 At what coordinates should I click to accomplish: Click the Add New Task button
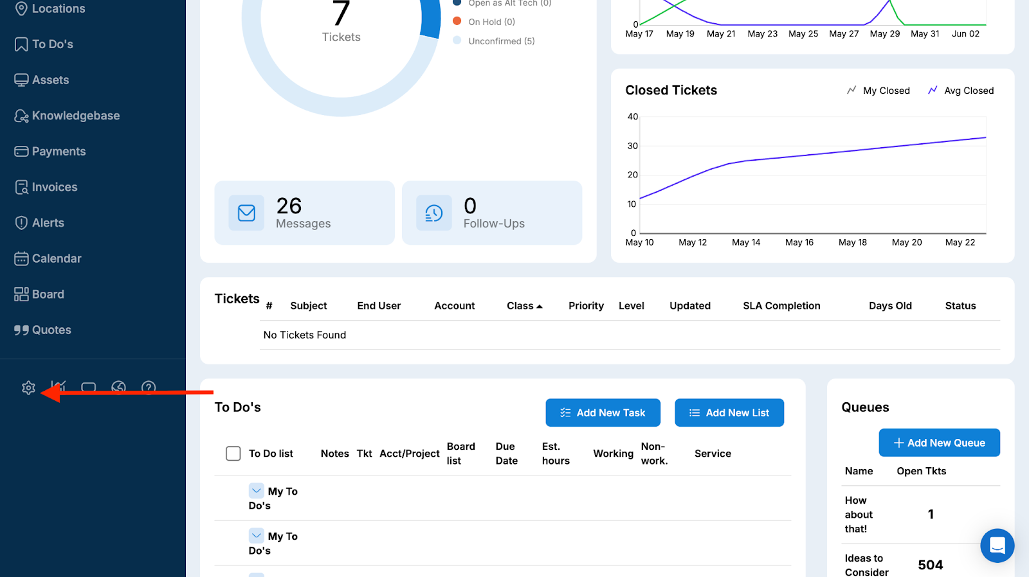[603, 413]
